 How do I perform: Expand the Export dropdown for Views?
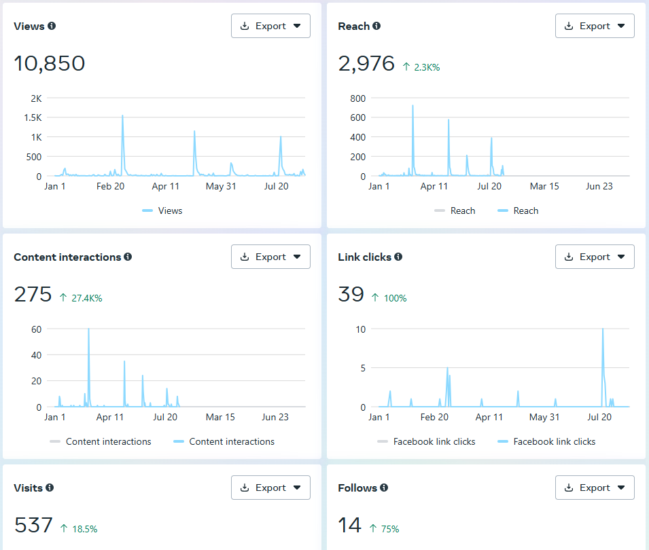[270, 26]
